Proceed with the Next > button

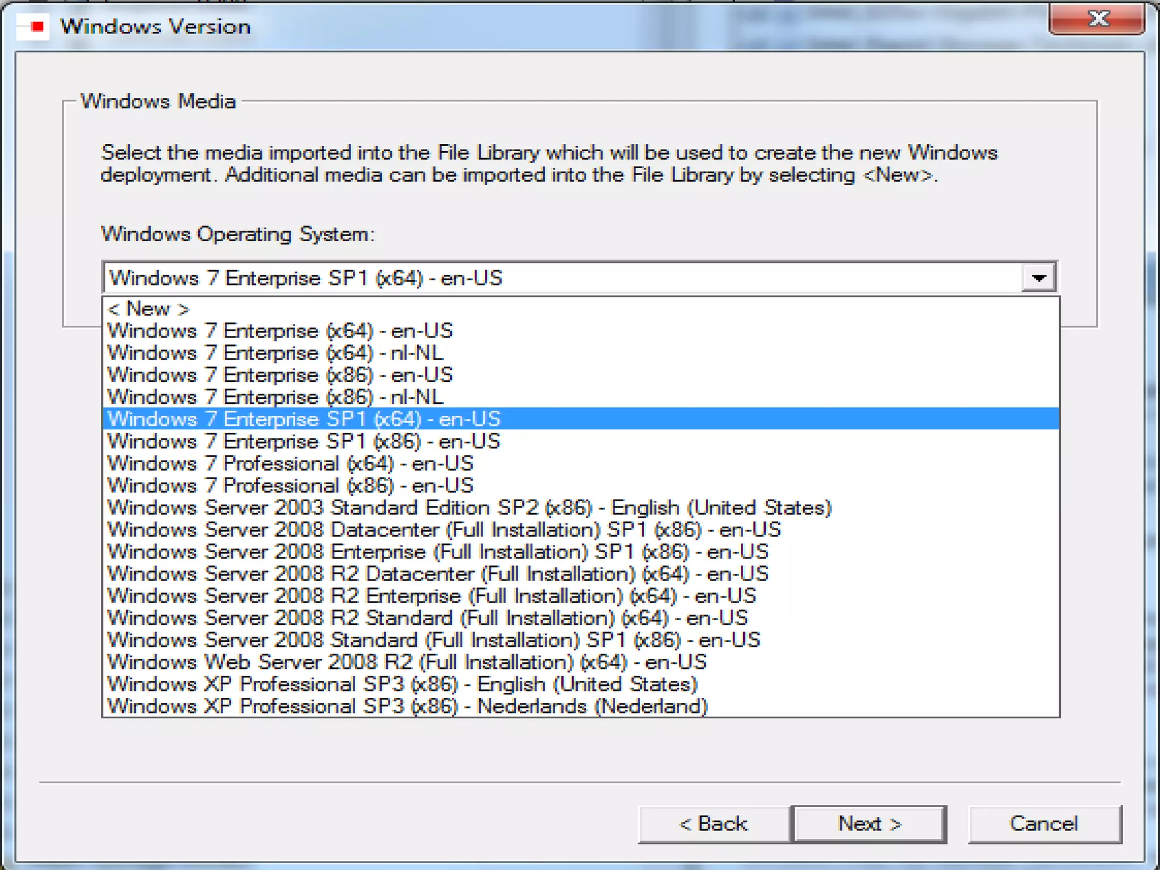tap(869, 824)
